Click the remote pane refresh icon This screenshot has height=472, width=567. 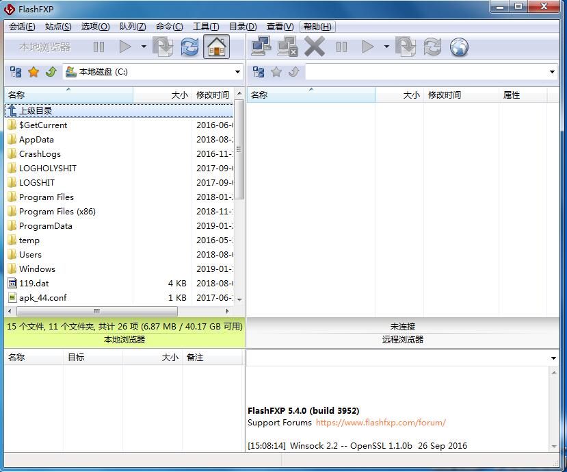tap(432, 47)
